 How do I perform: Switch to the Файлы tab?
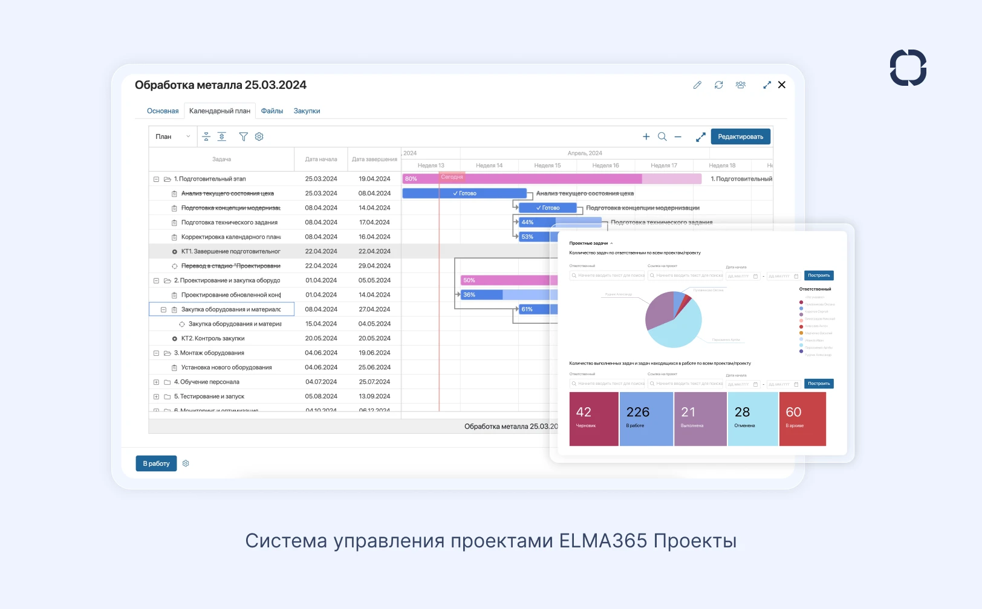[272, 111]
